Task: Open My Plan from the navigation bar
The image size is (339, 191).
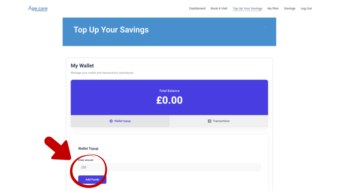Action: tap(273, 9)
